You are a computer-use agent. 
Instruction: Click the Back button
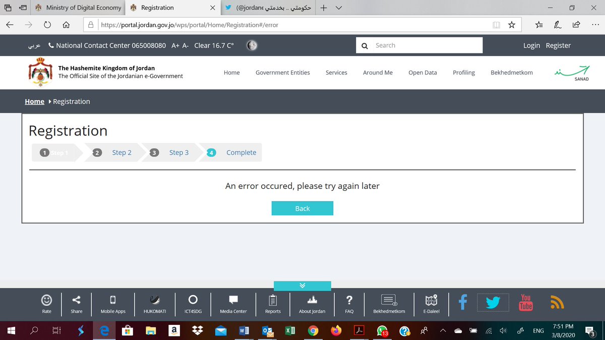(x=302, y=209)
